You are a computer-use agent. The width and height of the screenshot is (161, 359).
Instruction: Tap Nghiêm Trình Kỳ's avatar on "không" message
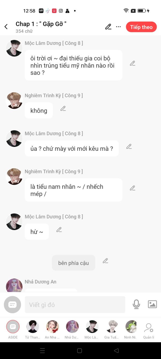pos(14,101)
